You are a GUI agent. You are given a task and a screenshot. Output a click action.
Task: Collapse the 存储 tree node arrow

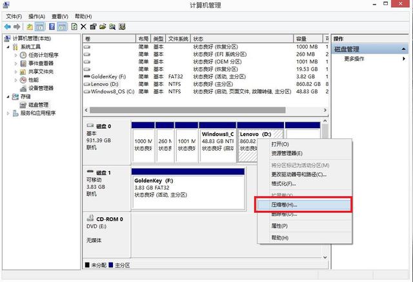pyautogui.click(x=8, y=96)
